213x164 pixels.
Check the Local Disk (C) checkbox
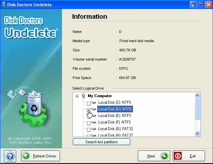click(x=89, y=103)
